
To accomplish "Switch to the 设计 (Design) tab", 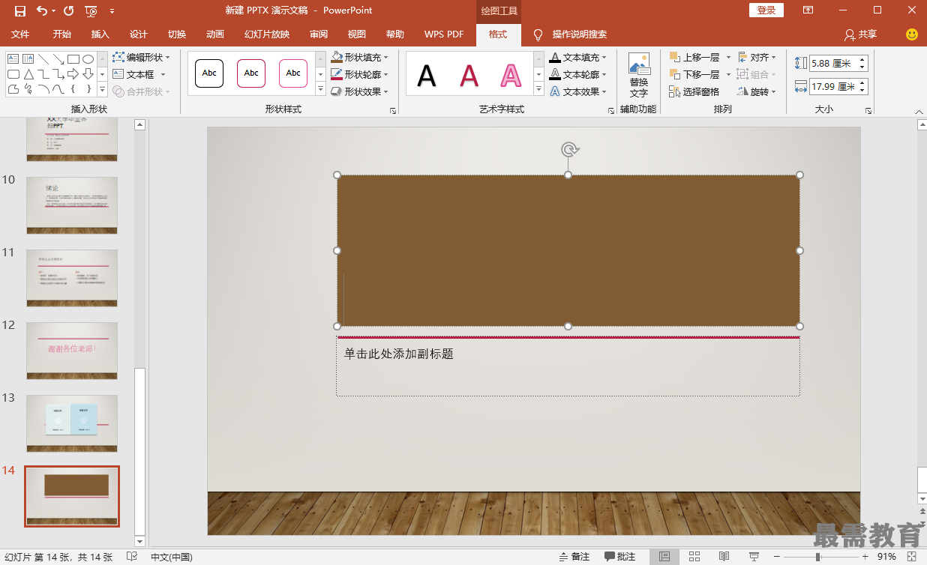I will 139,34.
